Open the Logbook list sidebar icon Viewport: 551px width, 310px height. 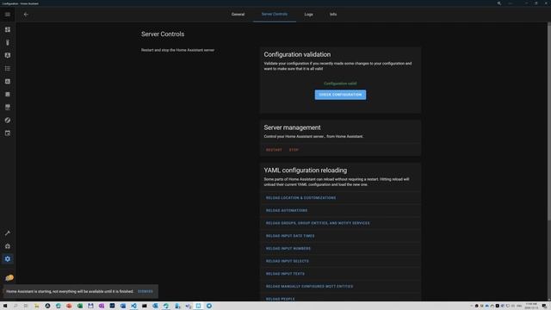(x=8, y=68)
